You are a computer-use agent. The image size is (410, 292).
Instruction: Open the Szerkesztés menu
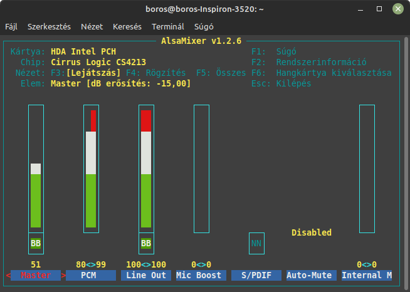pyautogui.click(x=49, y=27)
